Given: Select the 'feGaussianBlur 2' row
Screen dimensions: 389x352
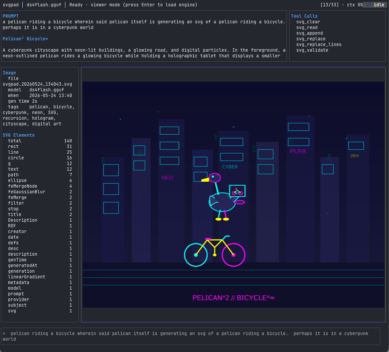Looking at the screenshot, I should click(x=40, y=192).
